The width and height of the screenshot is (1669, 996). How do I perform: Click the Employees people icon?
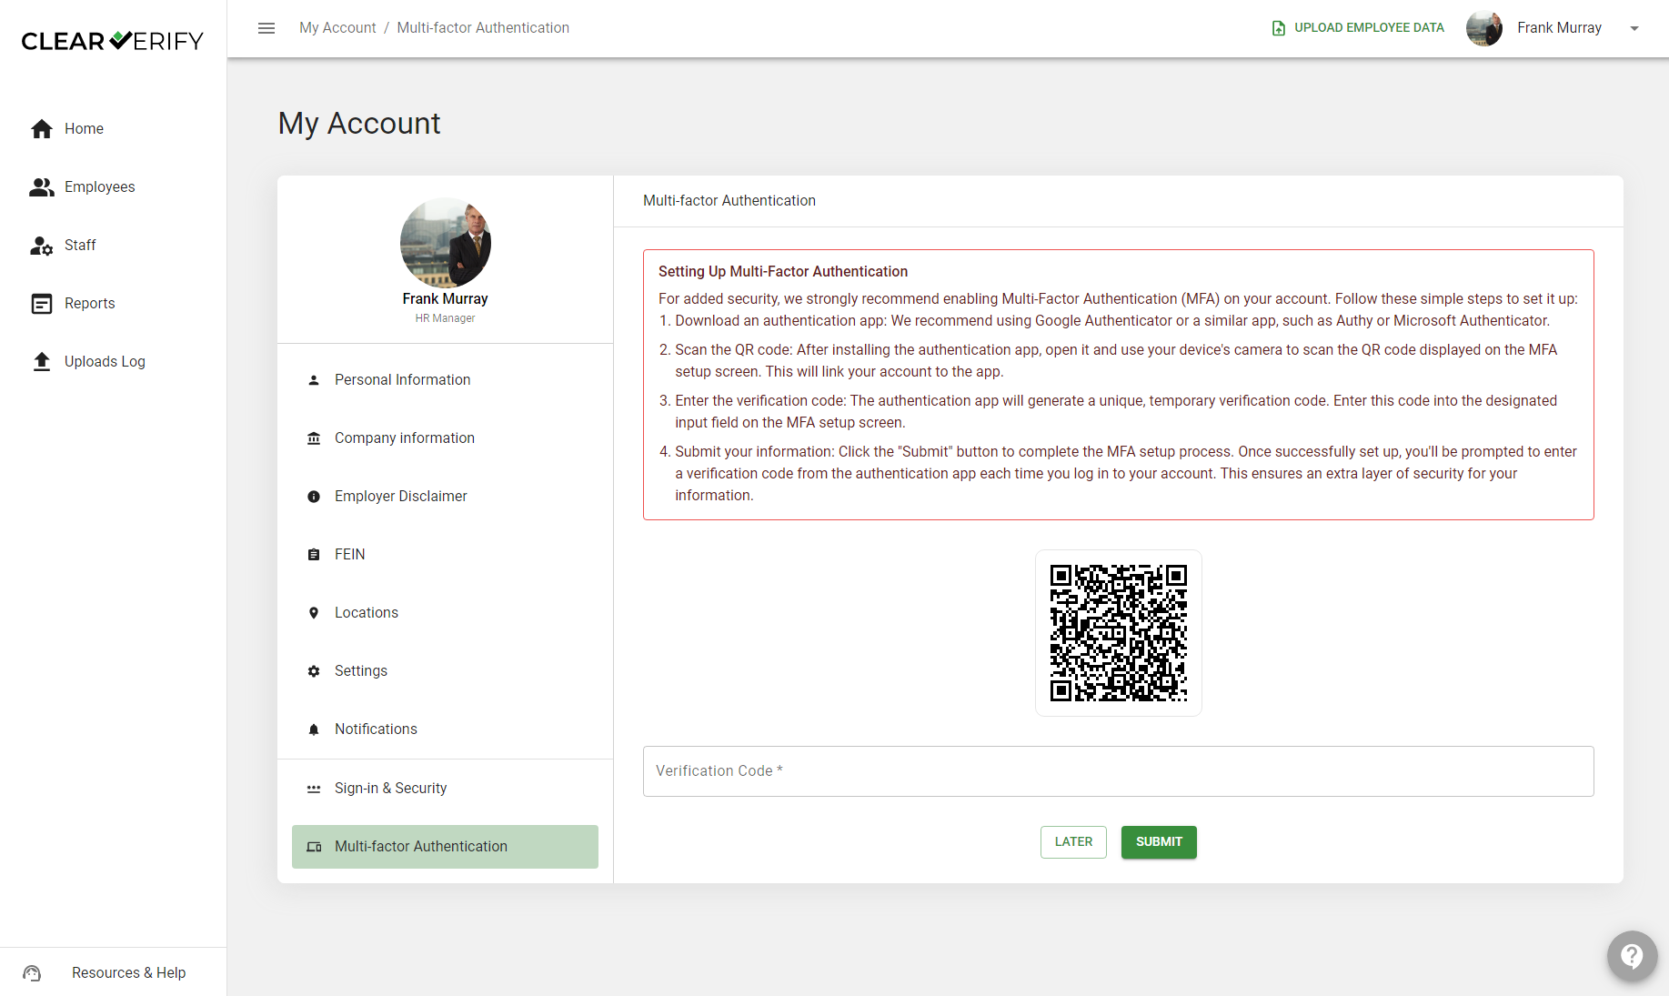click(42, 187)
